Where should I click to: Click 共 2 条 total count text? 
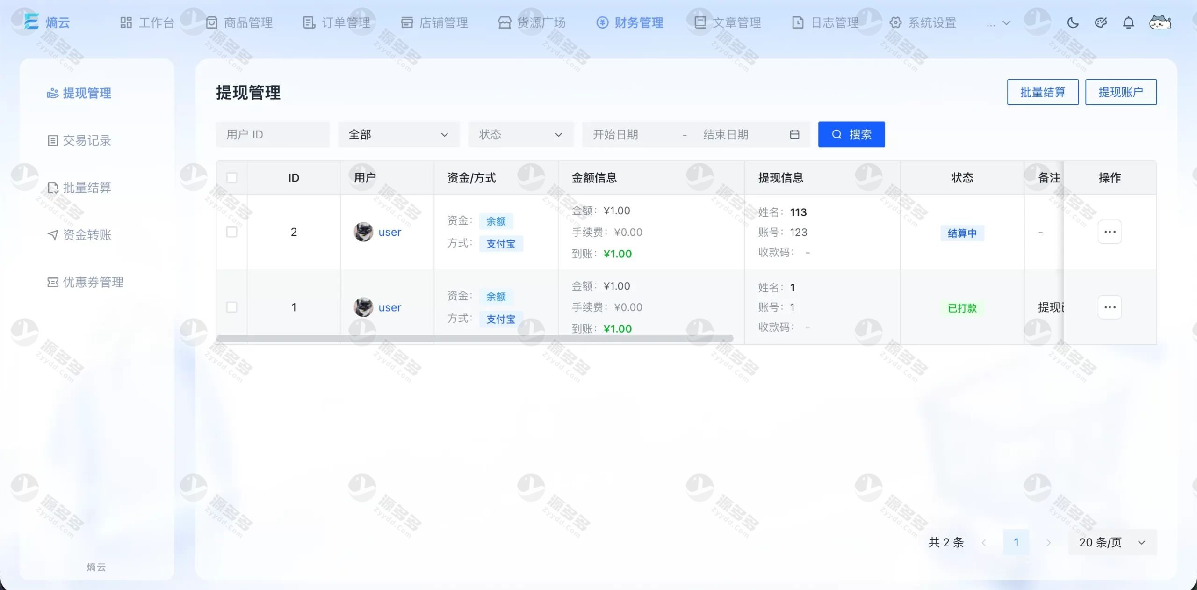(946, 542)
